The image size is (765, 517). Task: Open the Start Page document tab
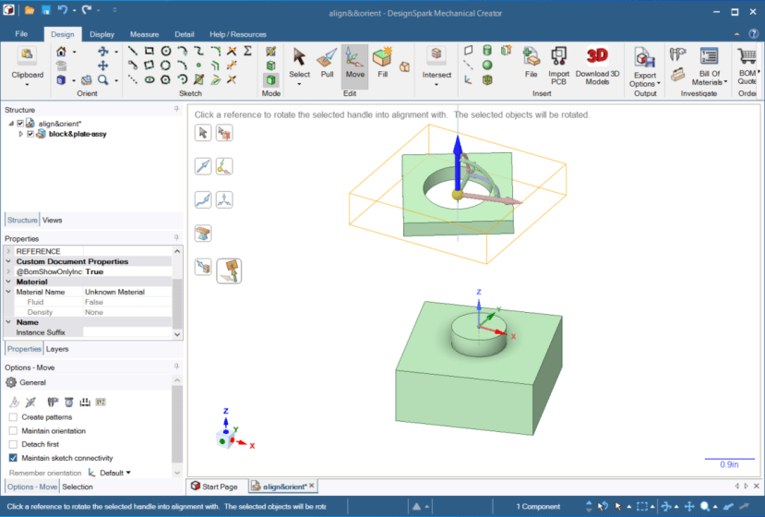(x=214, y=487)
